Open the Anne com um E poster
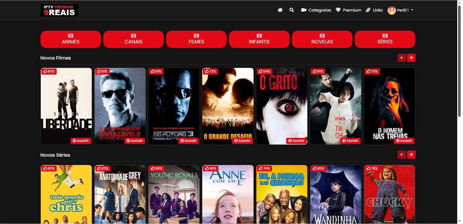 228,195
